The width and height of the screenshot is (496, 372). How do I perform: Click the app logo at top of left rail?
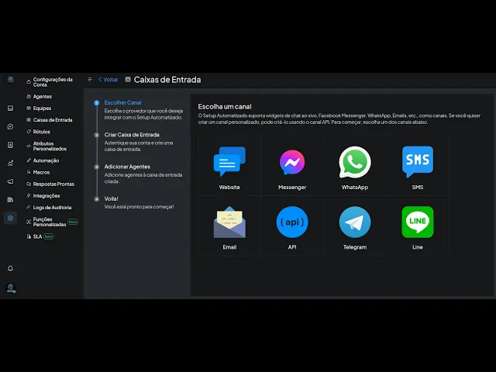click(x=10, y=79)
